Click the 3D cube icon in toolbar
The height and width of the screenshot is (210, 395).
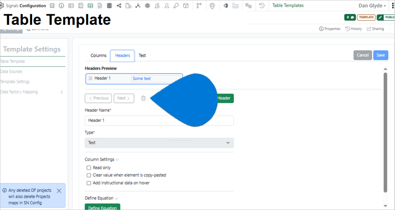[x=186, y=6]
